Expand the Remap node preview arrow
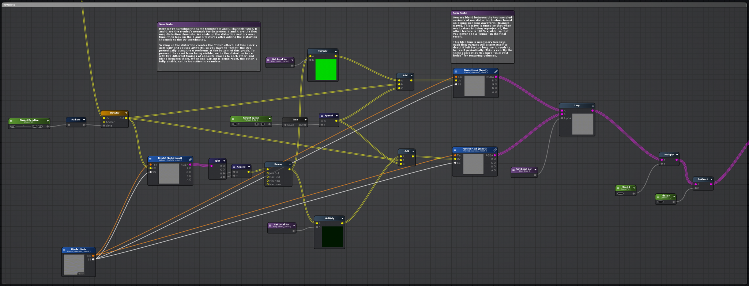Screen dimensions: 749x286 [x=290, y=164]
